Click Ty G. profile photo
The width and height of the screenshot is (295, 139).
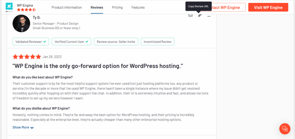coord(21,23)
